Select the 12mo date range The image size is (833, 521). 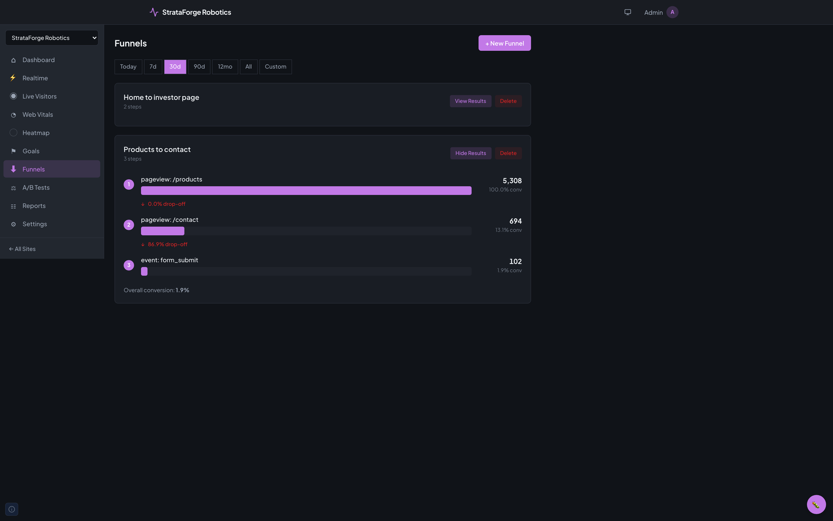pos(225,67)
